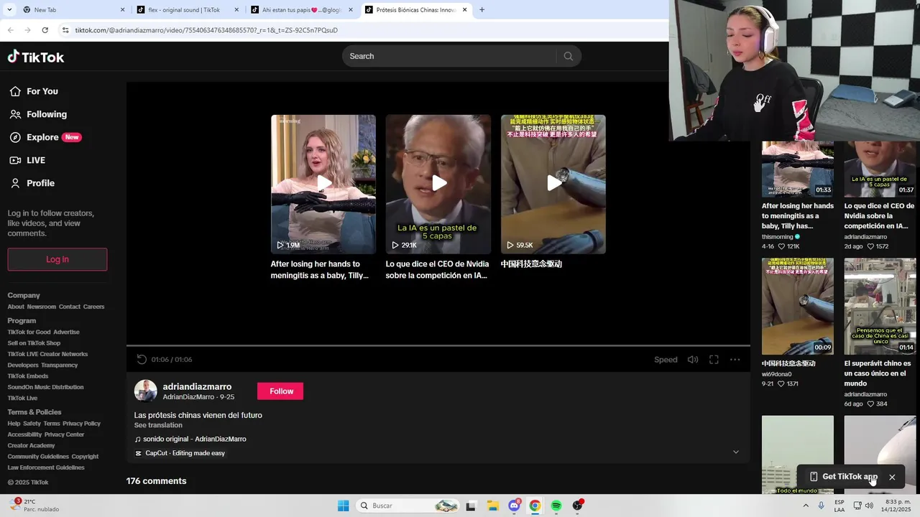Open the sidebar 00:09 video thumbnail

click(x=798, y=307)
